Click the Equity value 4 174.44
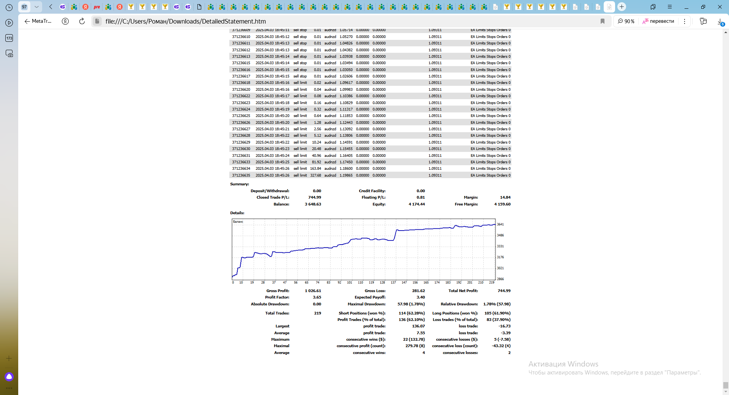729x395 pixels. click(x=417, y=204)
